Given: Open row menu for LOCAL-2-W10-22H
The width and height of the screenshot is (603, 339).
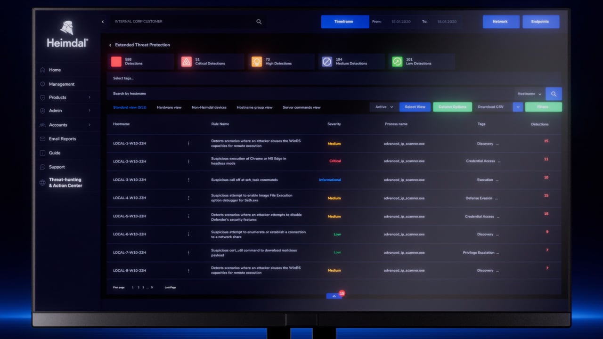Looking at the screenshot, I should tap(188, 161).
